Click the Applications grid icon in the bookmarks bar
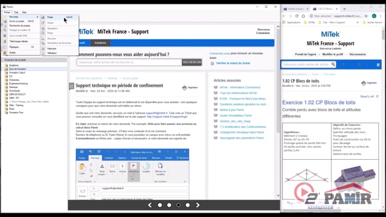This screenshot has height=217, width=386. [285, 22]
